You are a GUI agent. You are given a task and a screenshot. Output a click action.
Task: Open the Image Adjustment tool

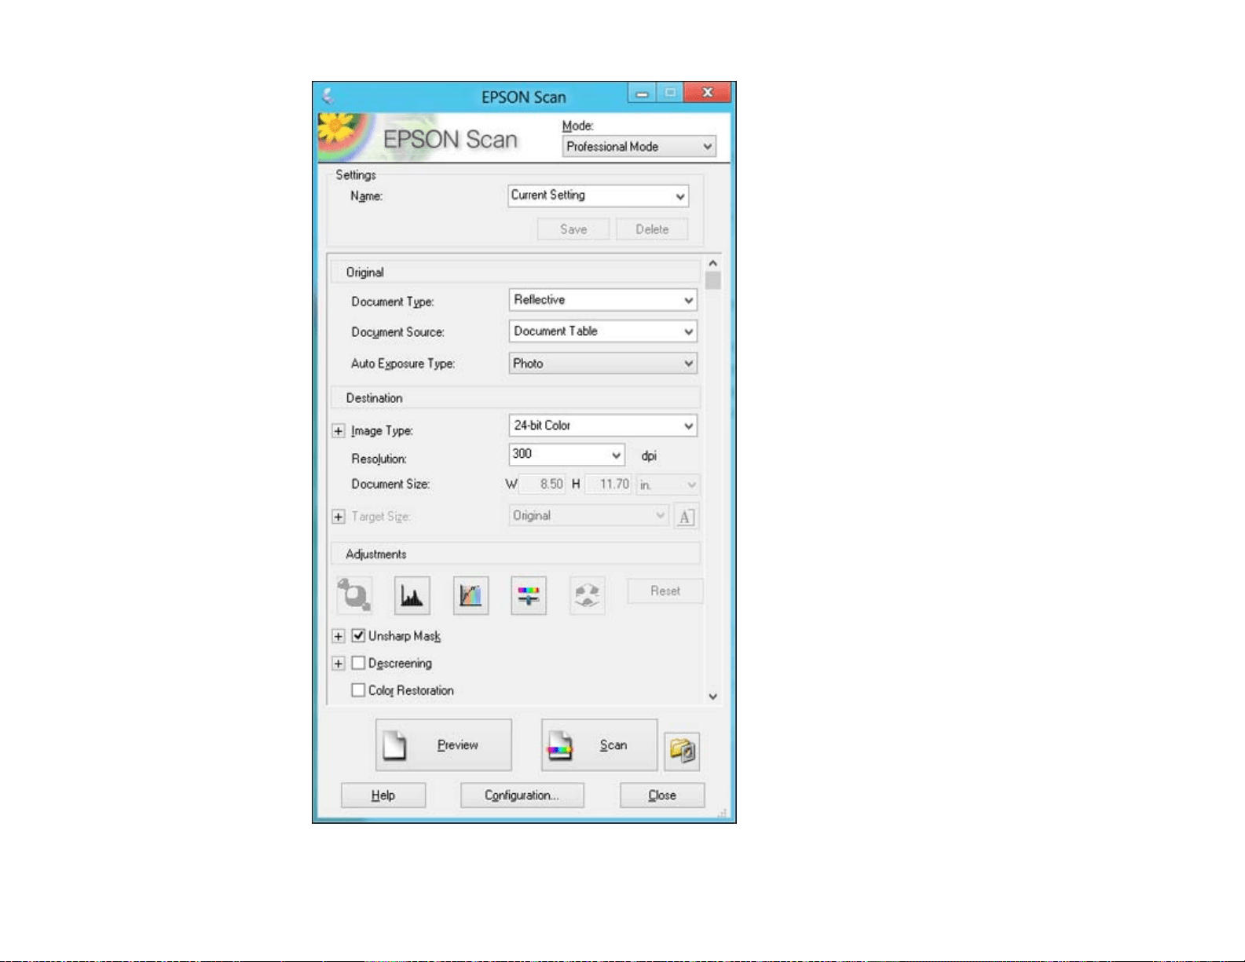(x=529, y=594)
